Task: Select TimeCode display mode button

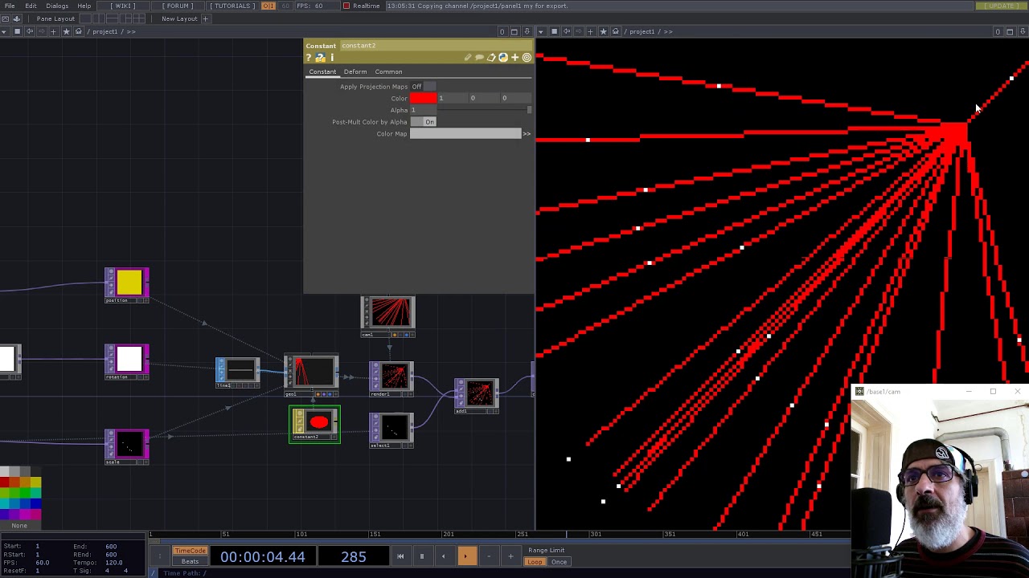Action: [191, 551]
